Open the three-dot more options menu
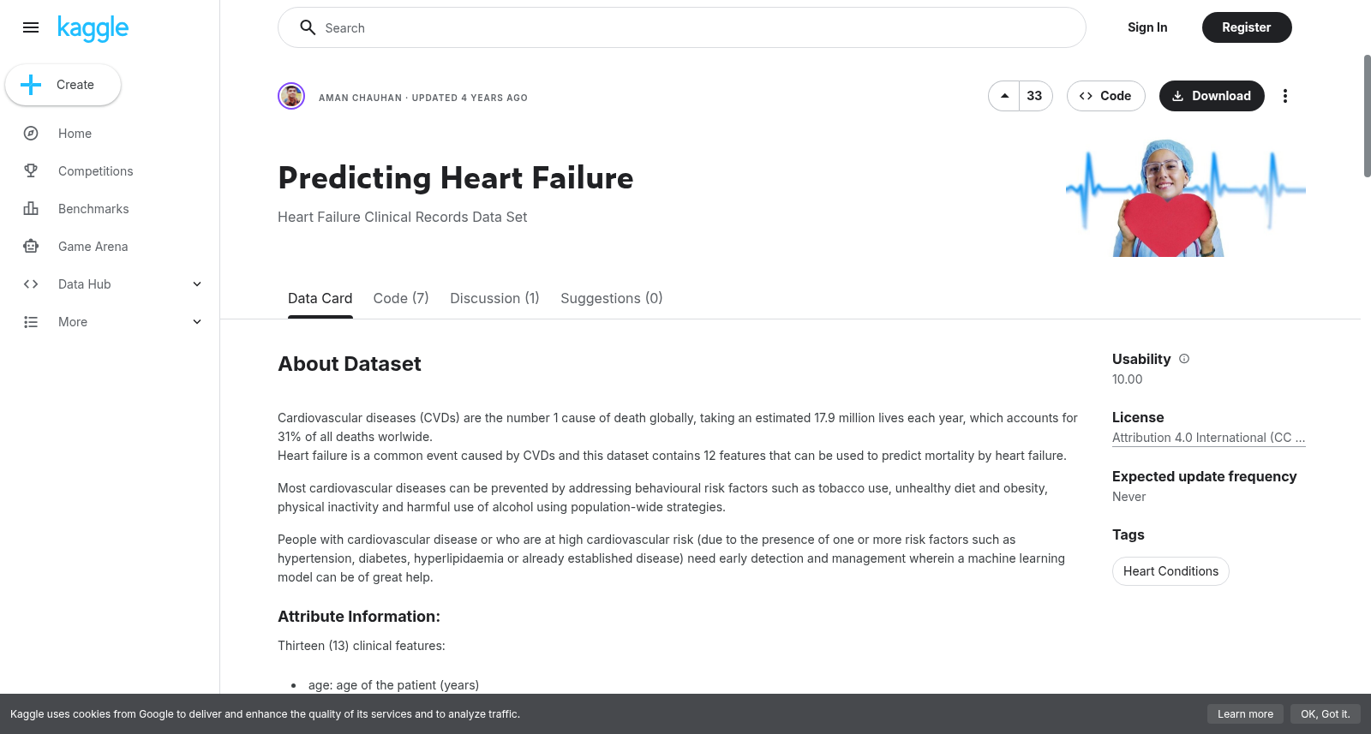Image resolution: width=1371 pixels, height=734 pixels. click(1284, 96)
